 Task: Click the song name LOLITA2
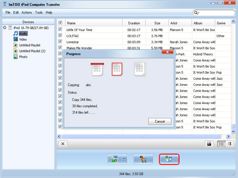tap(72, 36)
